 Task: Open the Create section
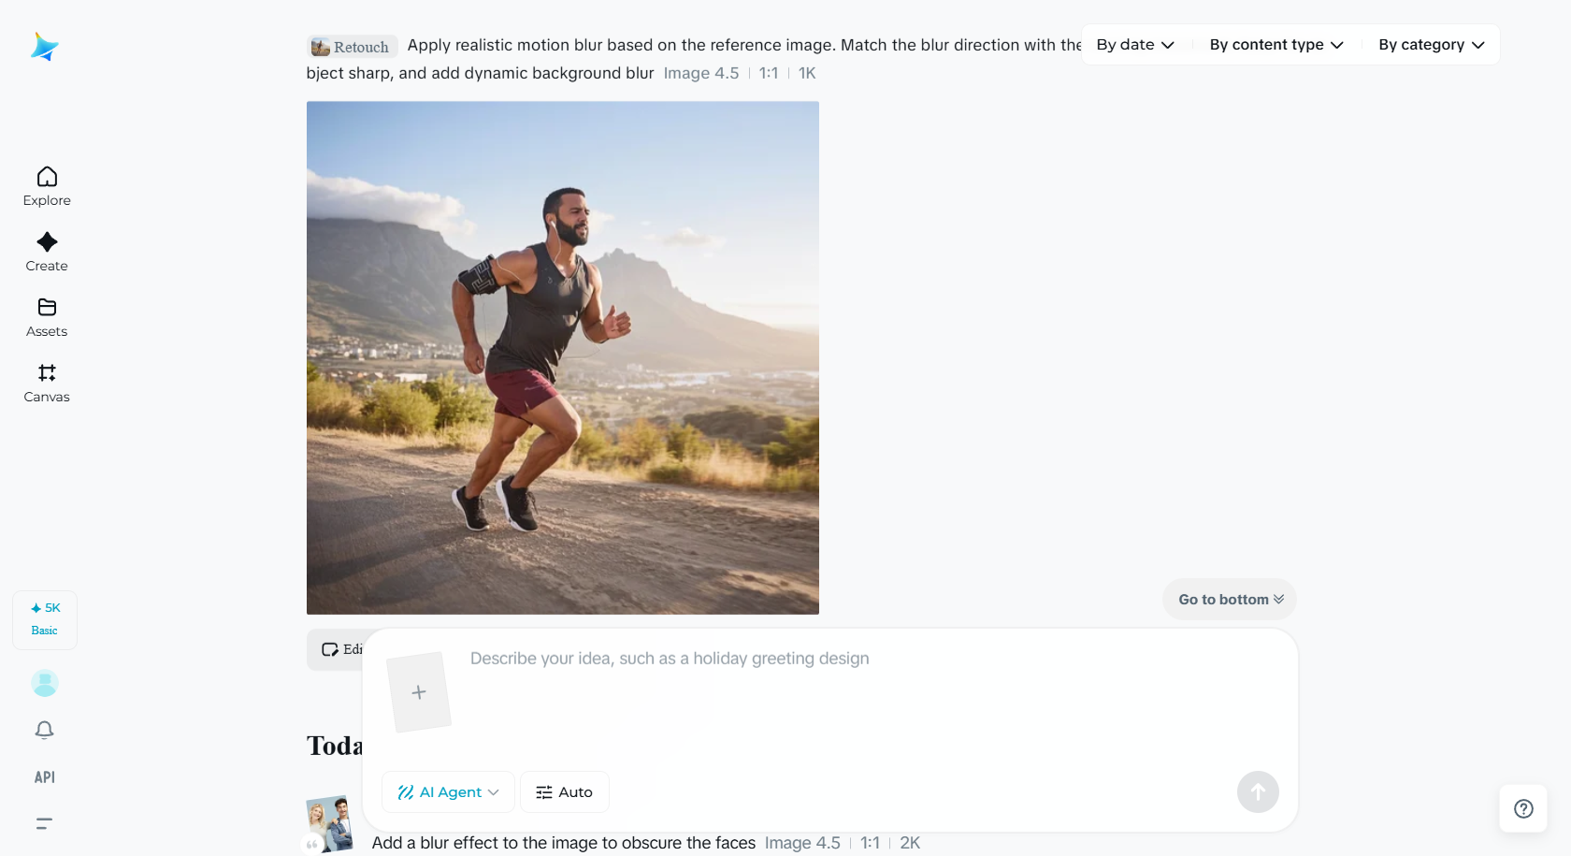click(x=47, y=252)
